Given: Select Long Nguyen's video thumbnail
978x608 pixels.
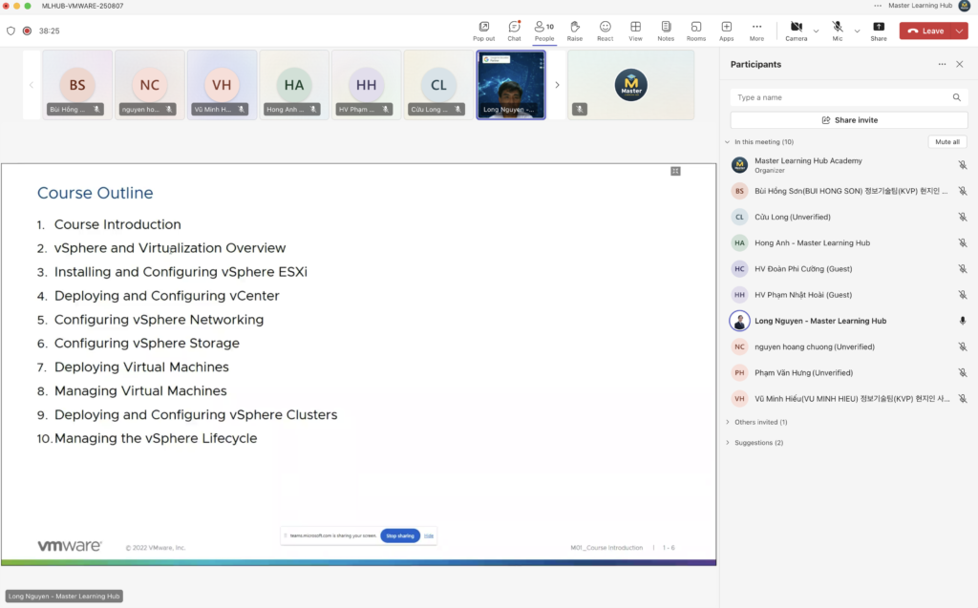Looking at the screenshot, I should pyautogui.click(x=511, y=85).
